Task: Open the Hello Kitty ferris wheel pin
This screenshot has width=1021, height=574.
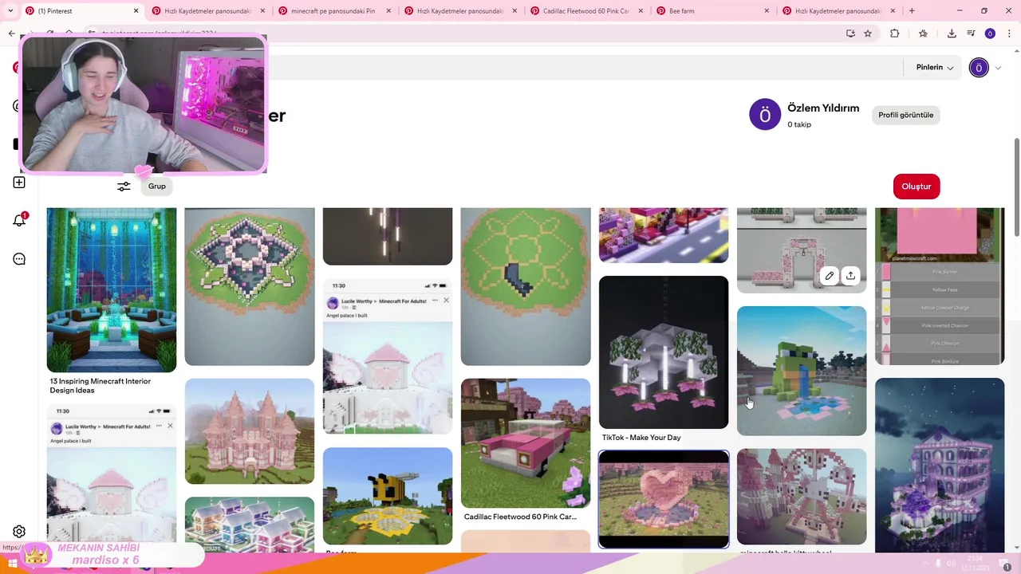Action: (802, 497)
